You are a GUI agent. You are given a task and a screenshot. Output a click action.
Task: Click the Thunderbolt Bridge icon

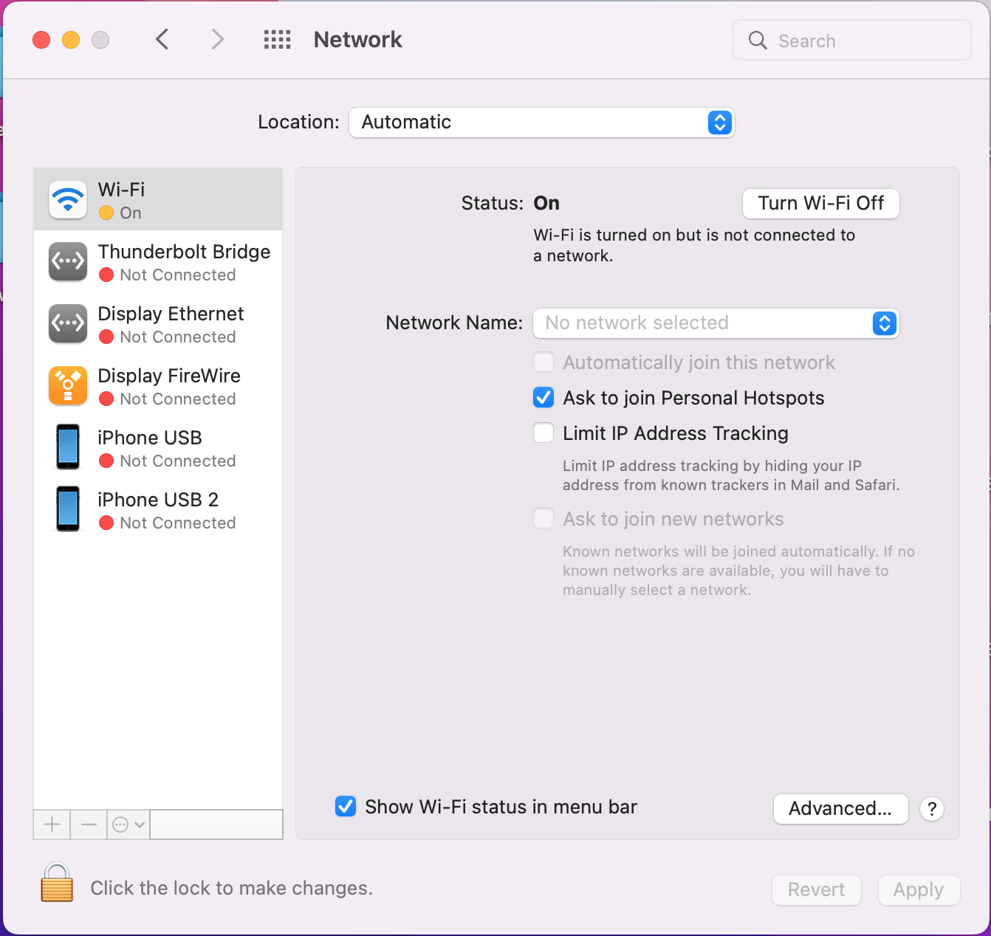(x=67, y=261)
